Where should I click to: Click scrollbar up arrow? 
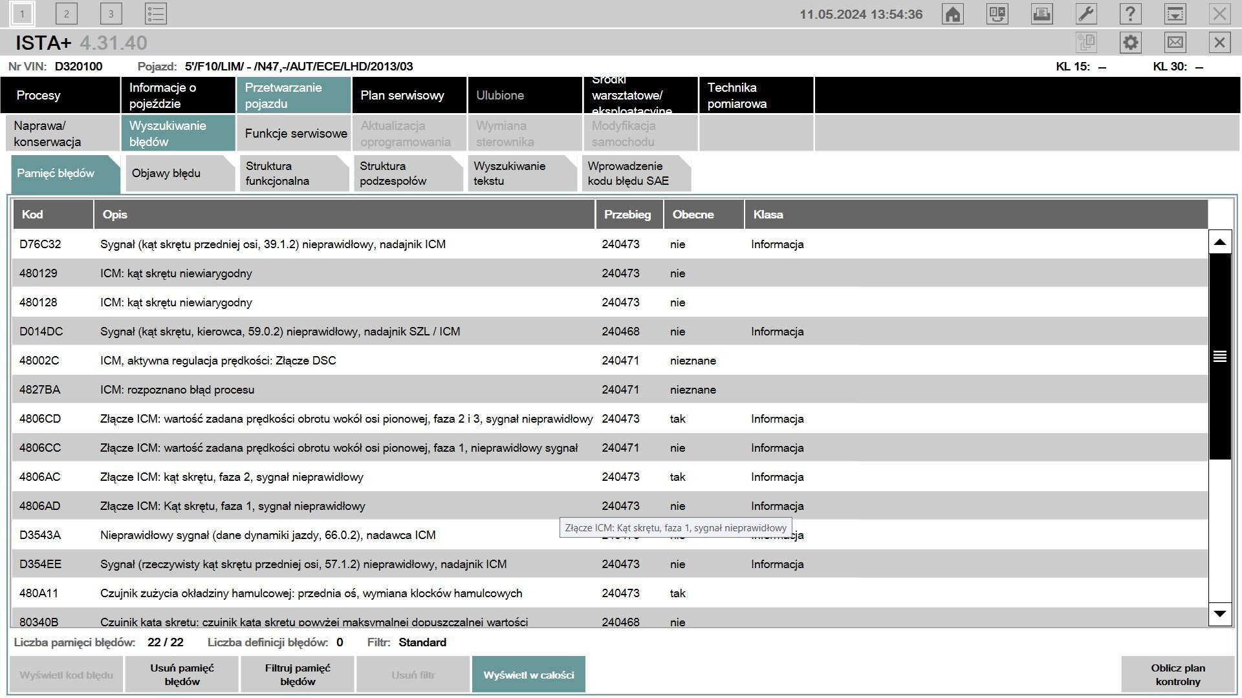tap(1220, 242)
